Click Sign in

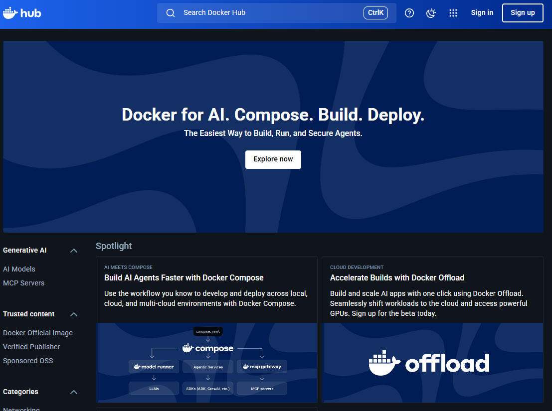[482, 12]
